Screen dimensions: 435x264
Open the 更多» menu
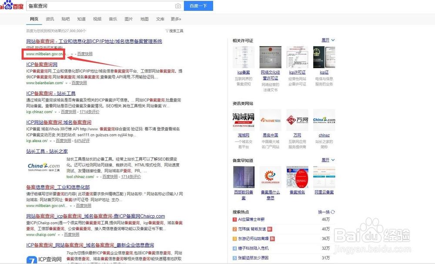[176, 19]
